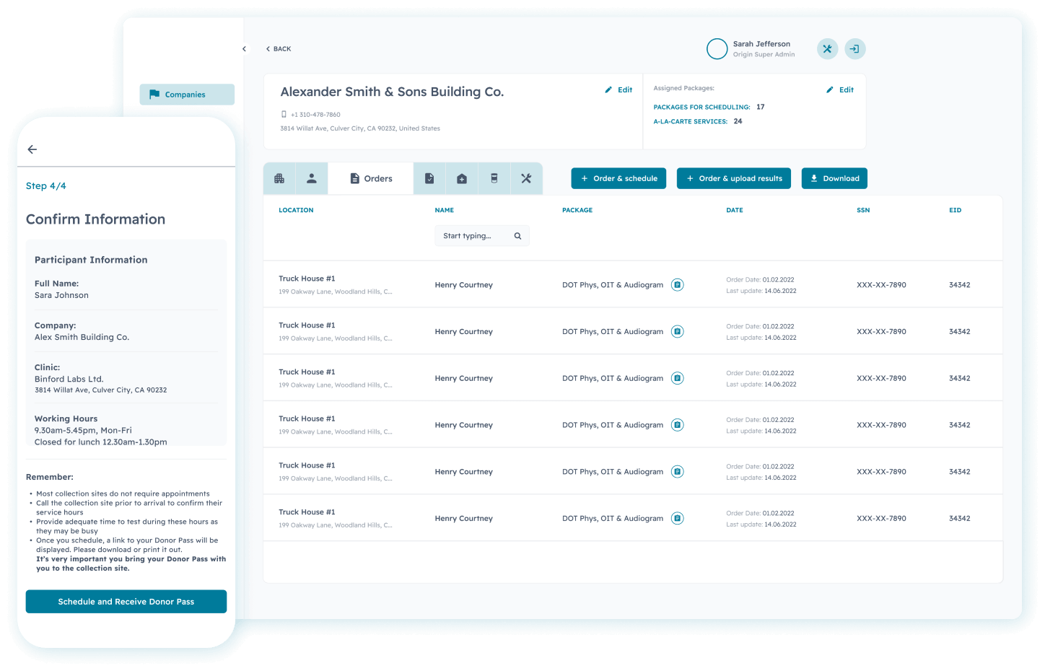
Task: Collapse the sidebar with the chevron
Action: coord(244,49)
